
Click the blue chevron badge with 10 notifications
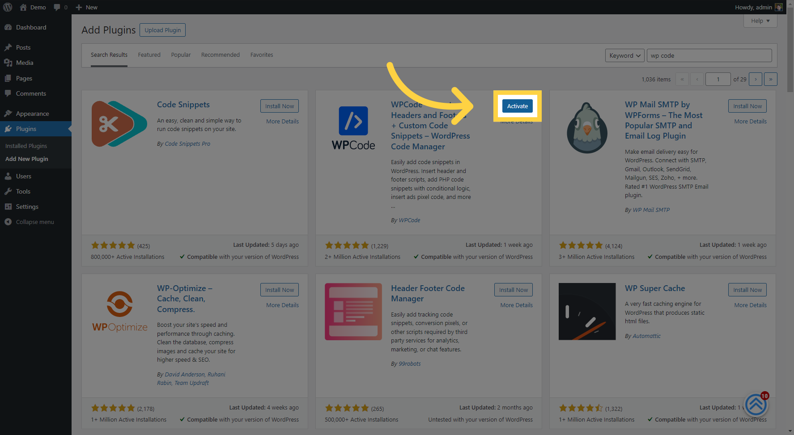tap(756, 405)
